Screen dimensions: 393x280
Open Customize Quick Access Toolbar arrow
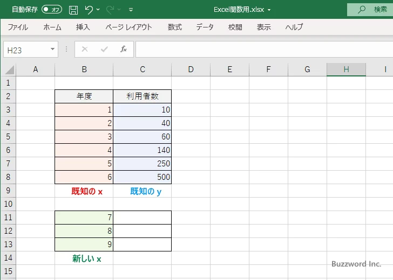[x=131, y=10]
